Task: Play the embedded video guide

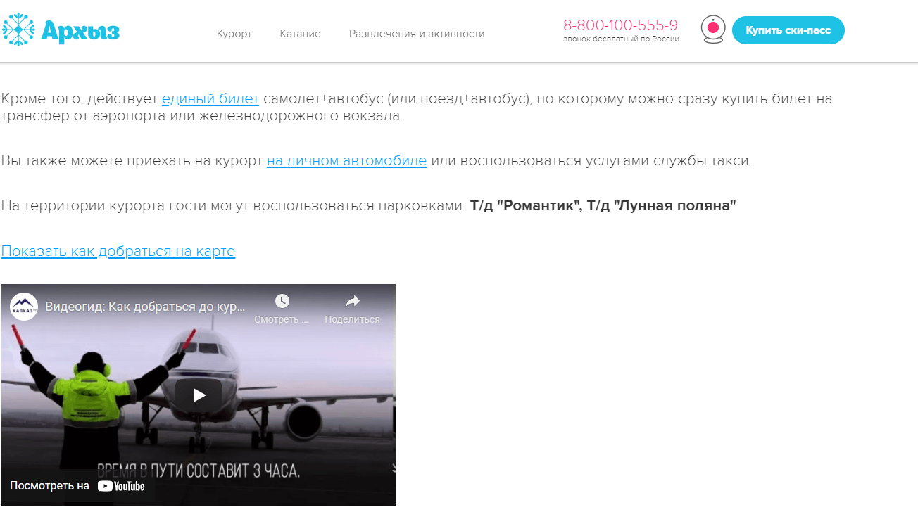Action: (x=199, y=395)
